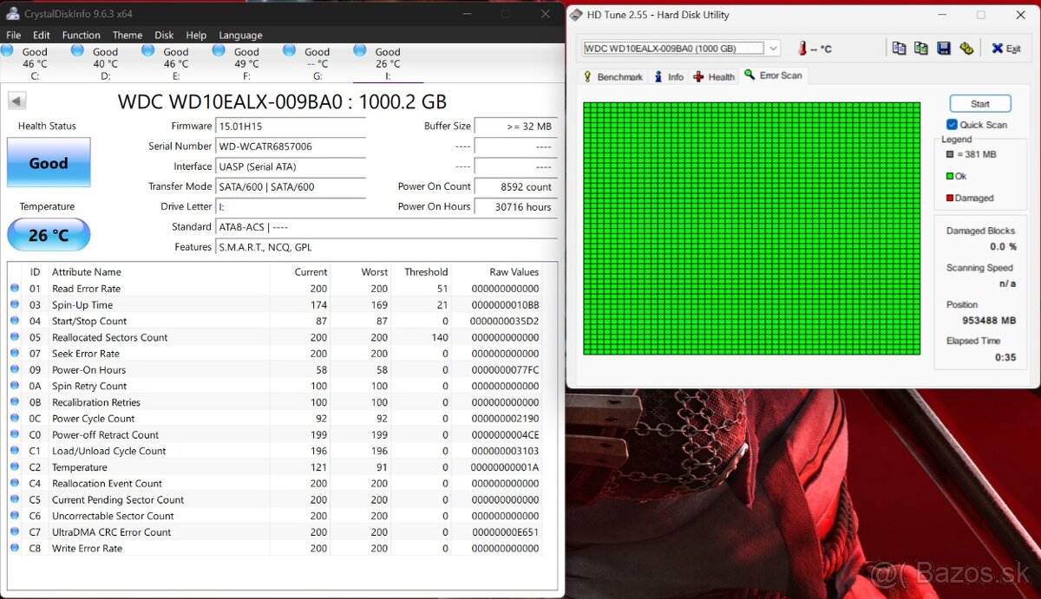Screen dimensions: 1041x599
Task: Select the Load/Unload Cycle Count attribute name
Action: [109, 452]
